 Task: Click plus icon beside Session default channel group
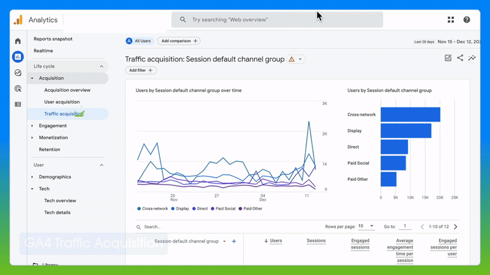(x=234, y=241)
